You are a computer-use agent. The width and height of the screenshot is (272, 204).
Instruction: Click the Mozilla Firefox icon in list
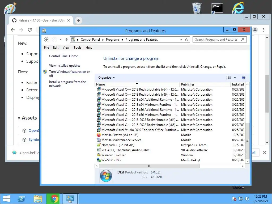click(99, 135)
